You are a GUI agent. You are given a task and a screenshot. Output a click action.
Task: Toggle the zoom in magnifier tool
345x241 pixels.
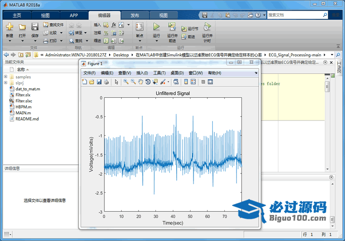pyautogui.click(x=126, y=82)
